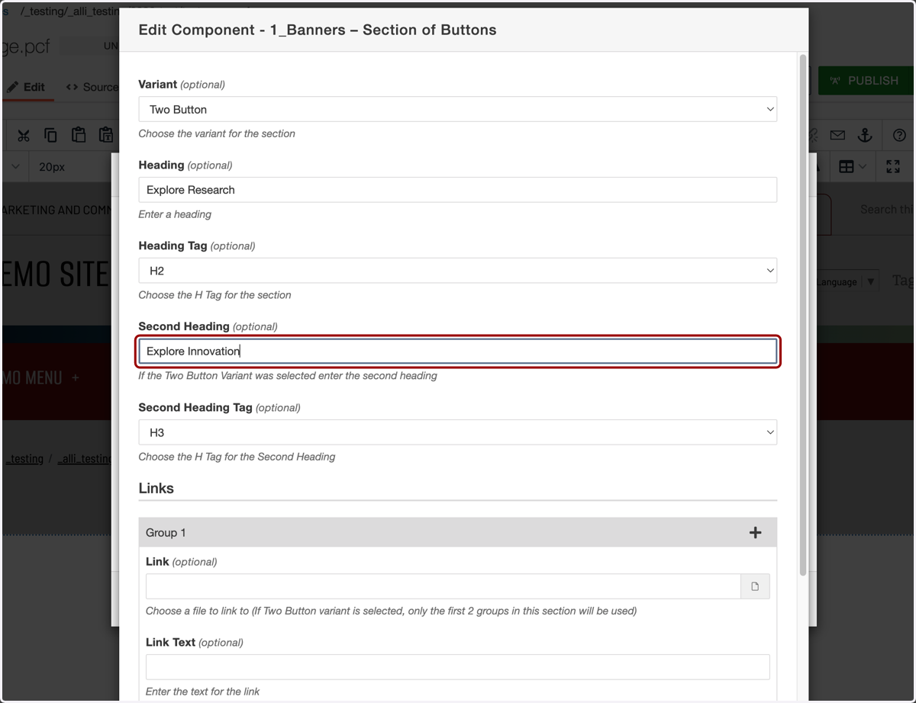Switch to the Source tab
Image resolution: width=916 pixels, height=703 pixels.
pyautogui.click(x=92, y=87)
